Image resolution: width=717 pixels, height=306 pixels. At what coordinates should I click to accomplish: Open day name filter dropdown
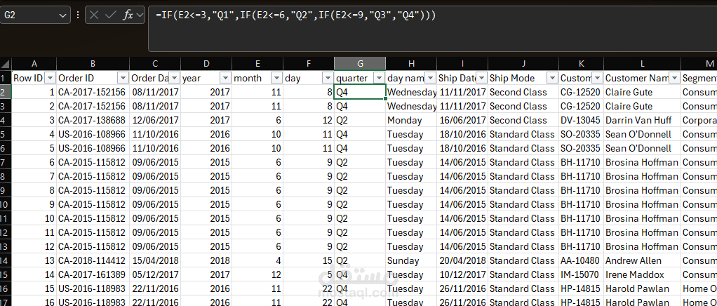tap(430, 78)
